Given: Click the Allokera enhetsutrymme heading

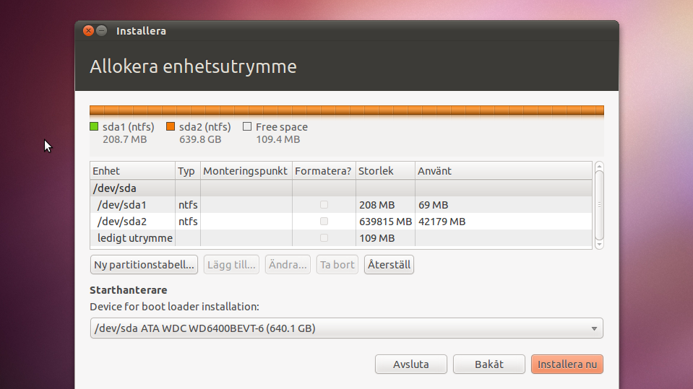Looking at the screenshot, I should pyautogui.click(x=193, y=66).
